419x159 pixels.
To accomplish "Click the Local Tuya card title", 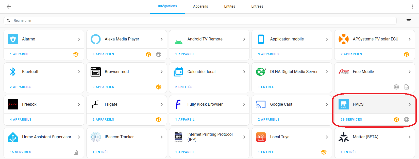I will coord(280,137).
